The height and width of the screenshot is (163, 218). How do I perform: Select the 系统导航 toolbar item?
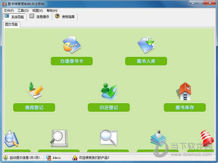coord(14,17)
